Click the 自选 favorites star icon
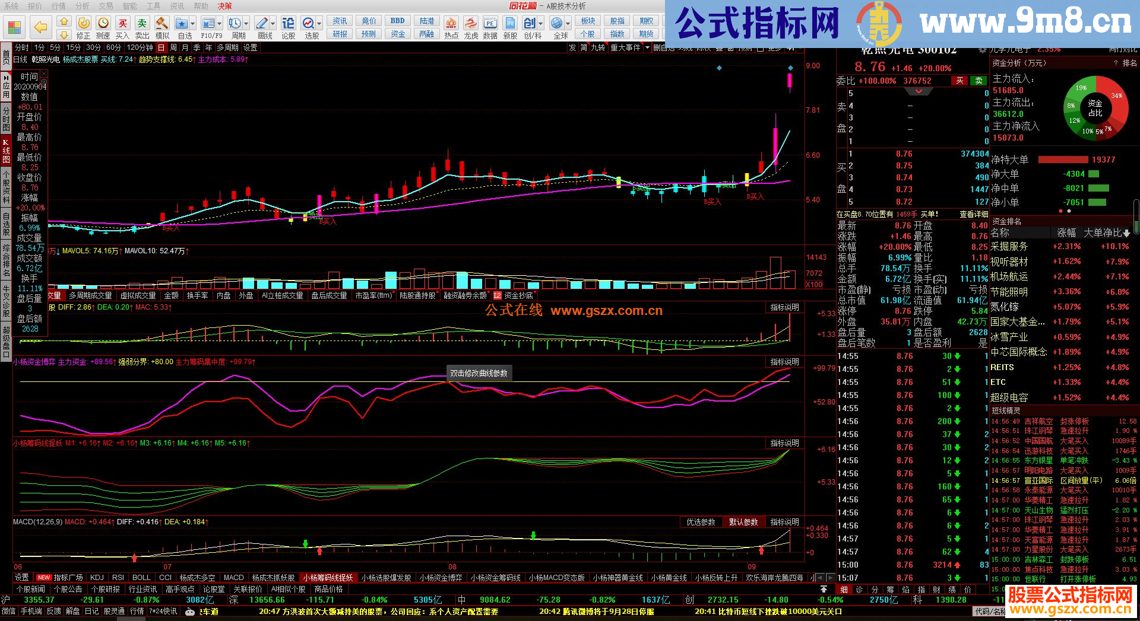The height and width of the screenshot is (621, 1140). [x=182, y=23]
